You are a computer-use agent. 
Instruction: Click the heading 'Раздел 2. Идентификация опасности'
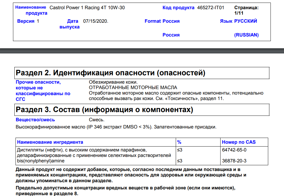click(111, 73)
